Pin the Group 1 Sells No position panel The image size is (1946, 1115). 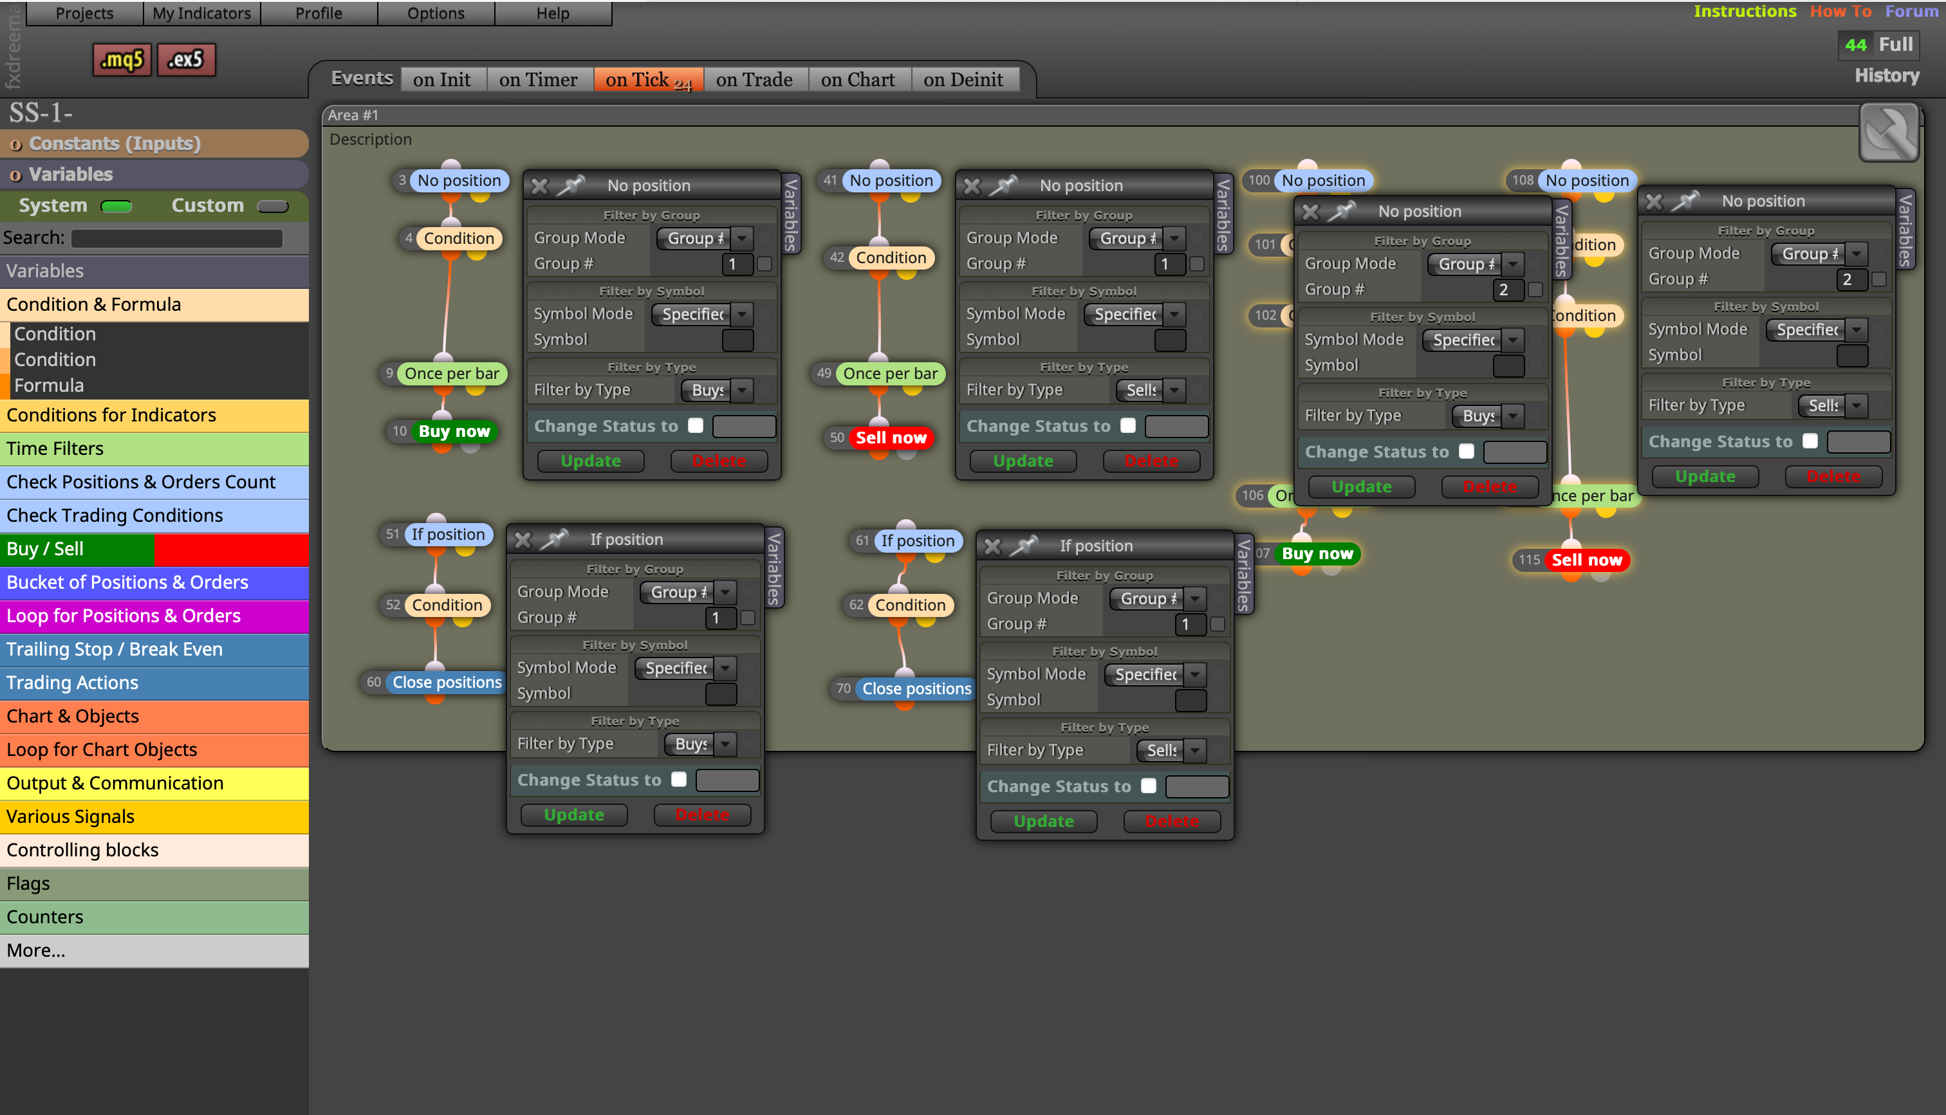(x=1004, y=185)
